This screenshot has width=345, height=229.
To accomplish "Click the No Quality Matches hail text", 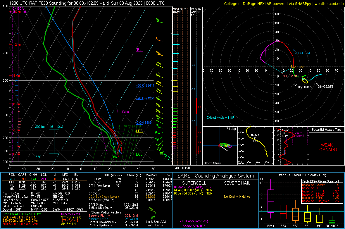I will coord(237,197).
